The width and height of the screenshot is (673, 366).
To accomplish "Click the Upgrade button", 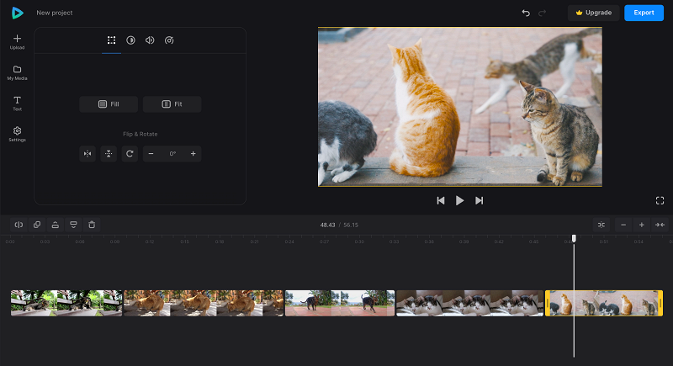I will click(594, 13).
